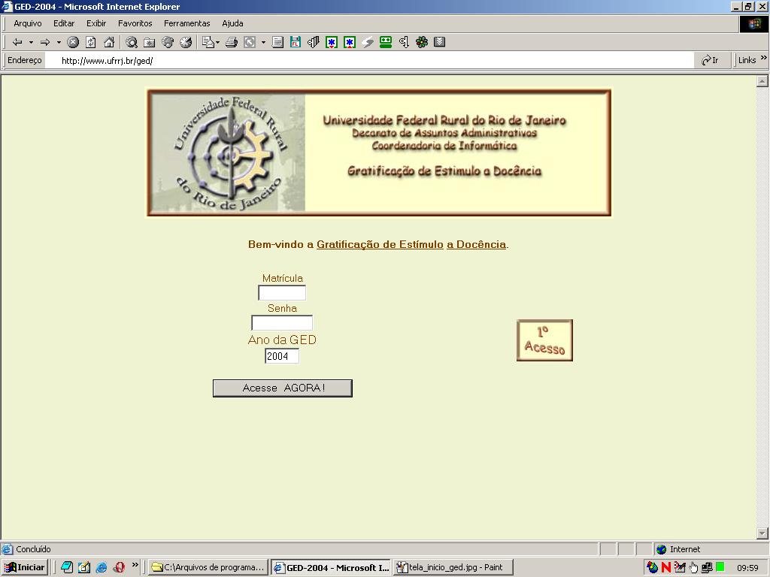Print the page with the printer icon
Image resolution: width=770 pixels, height=577 pixels.
[232, 42]
